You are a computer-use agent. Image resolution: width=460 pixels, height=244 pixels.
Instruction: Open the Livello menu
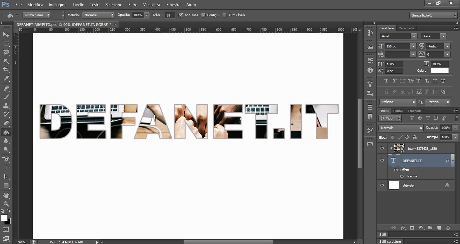79,5
